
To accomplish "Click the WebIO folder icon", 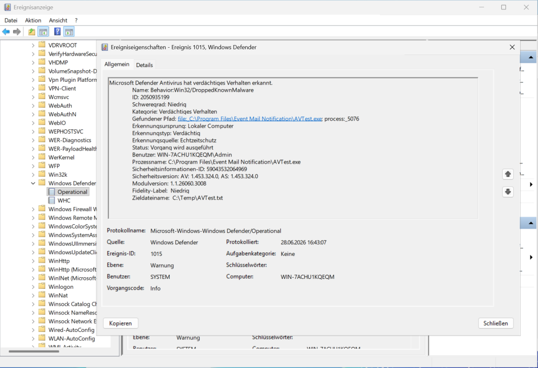I will pos(42,122).
